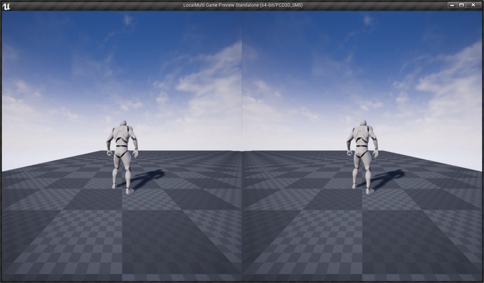Screen dimensions: 484x283
Task: Click the mannequin character in right viewport
Action: pos(363,157)
